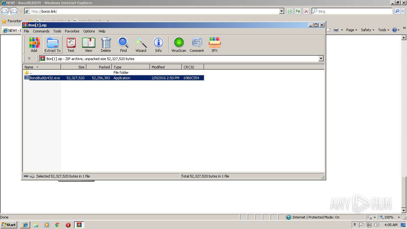Open the File menu in WinRAR

[x=26, y=31]
